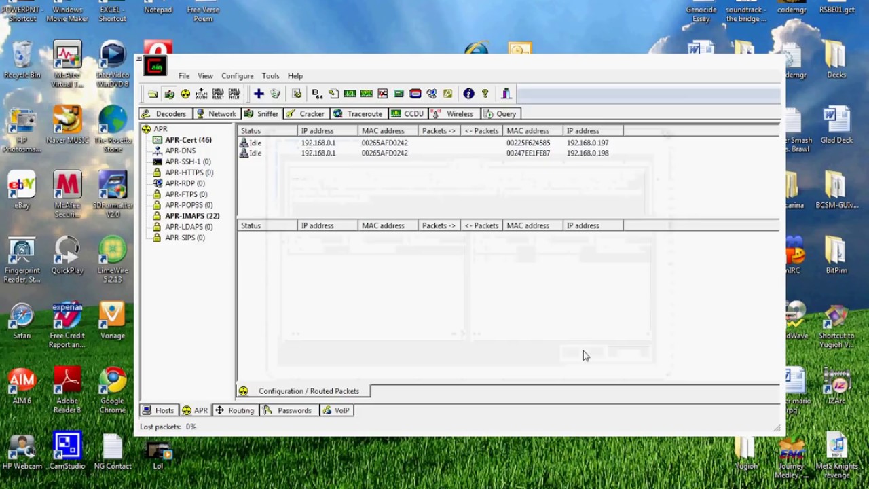Open the Adobe Reader 8 desktop icon
869x489 pixels.
[x=67, y=391]
